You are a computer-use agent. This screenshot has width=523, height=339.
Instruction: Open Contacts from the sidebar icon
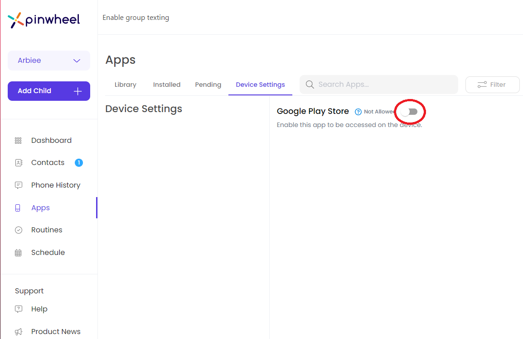pos(18,162)
